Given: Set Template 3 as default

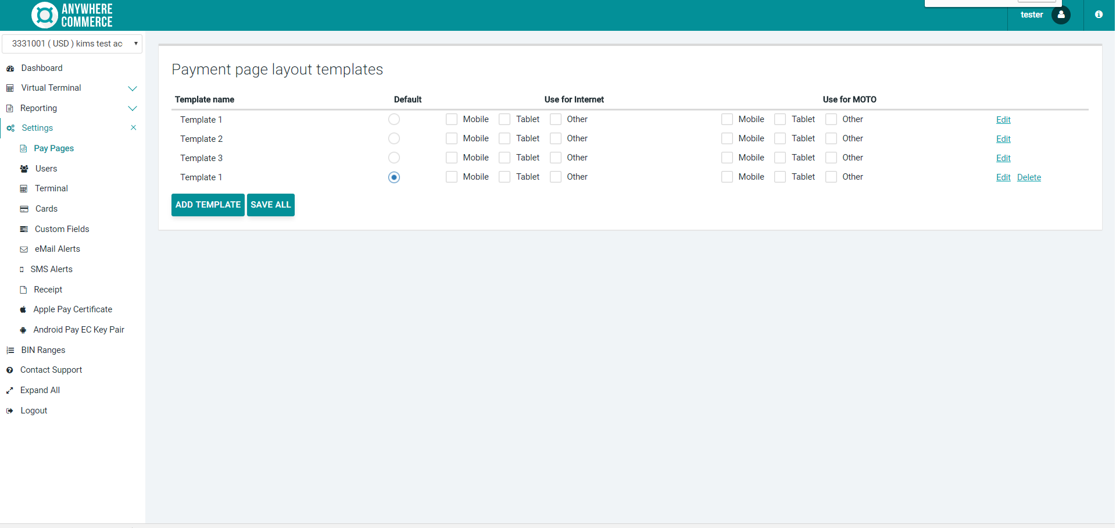Looking at the screenshot, I should point(394,158).
